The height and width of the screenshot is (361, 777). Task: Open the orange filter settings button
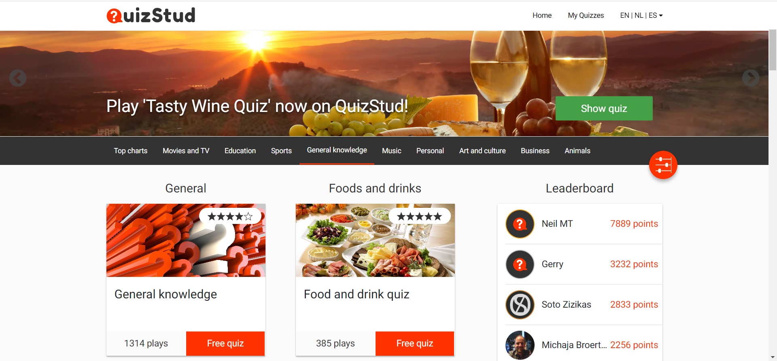(663, 165)
